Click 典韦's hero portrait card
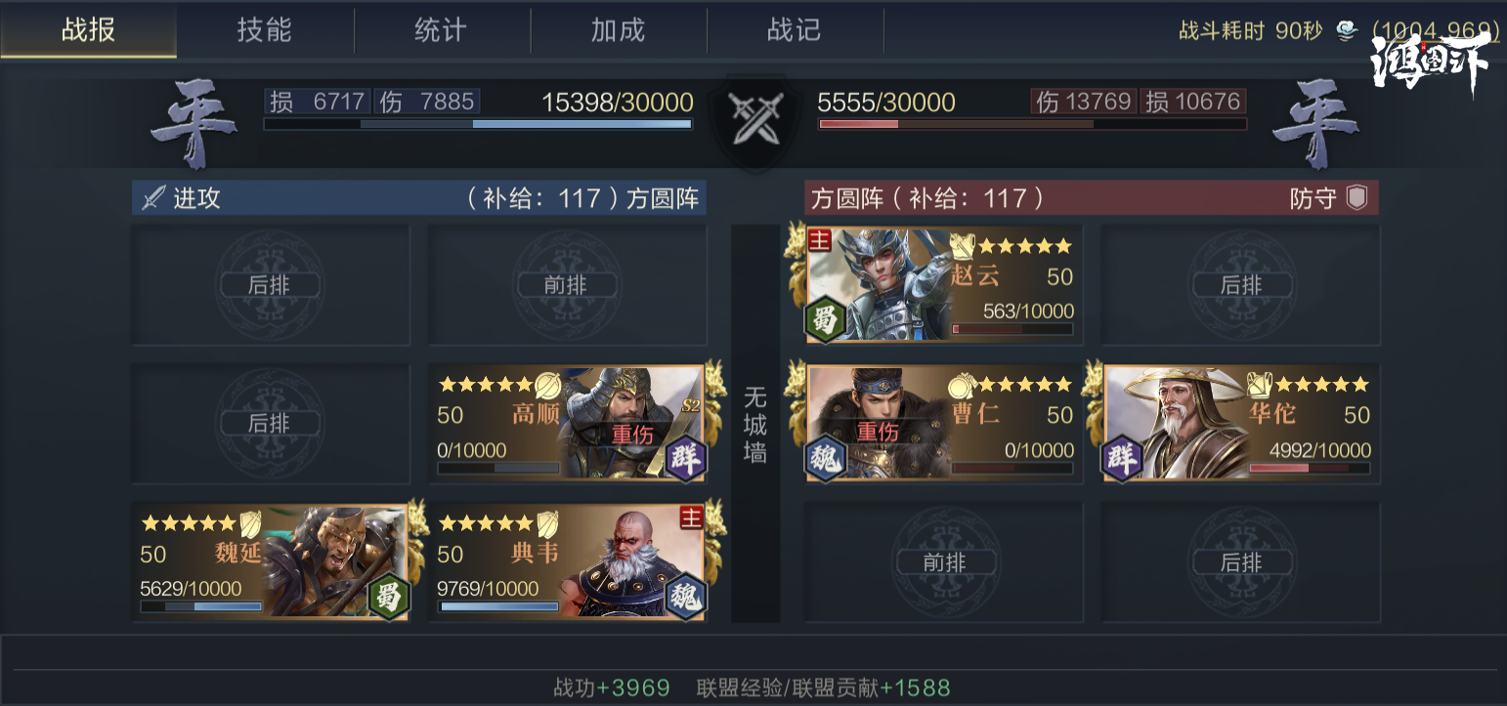This screenshot has width=1507, height=706. [567, 561]
